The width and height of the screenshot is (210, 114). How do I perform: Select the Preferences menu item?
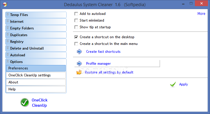tap(36, 68)
